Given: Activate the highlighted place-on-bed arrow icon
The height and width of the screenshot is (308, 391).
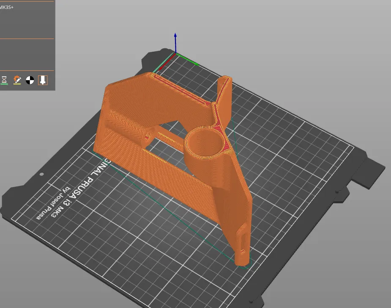Looking at the screenshot, I should click(42, 80).
